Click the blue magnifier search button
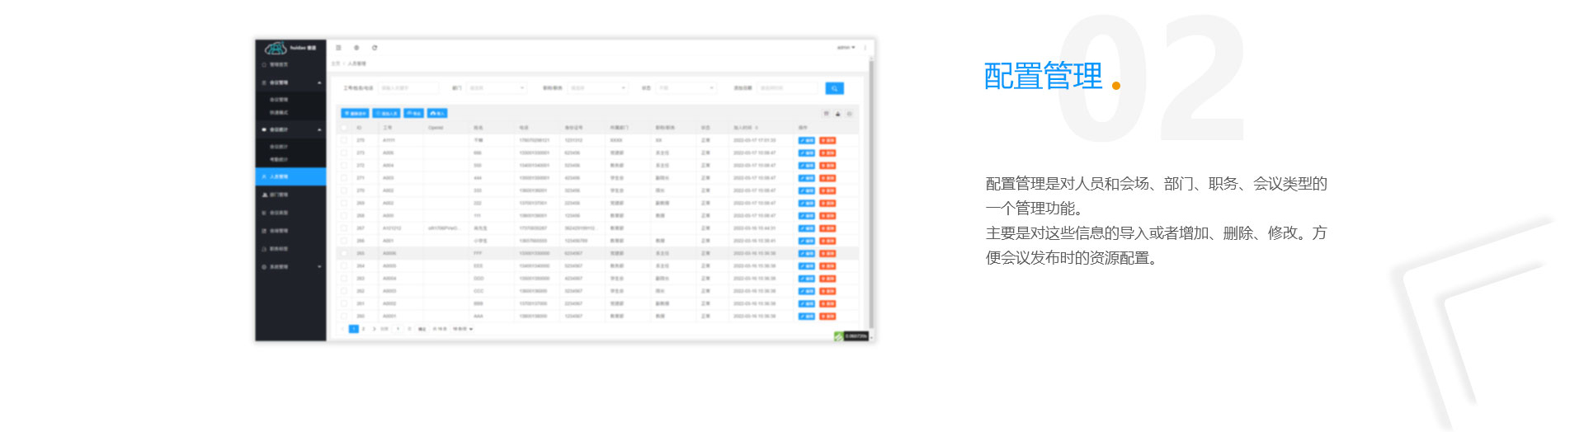The image size is (1584, 432). [834, 87]
